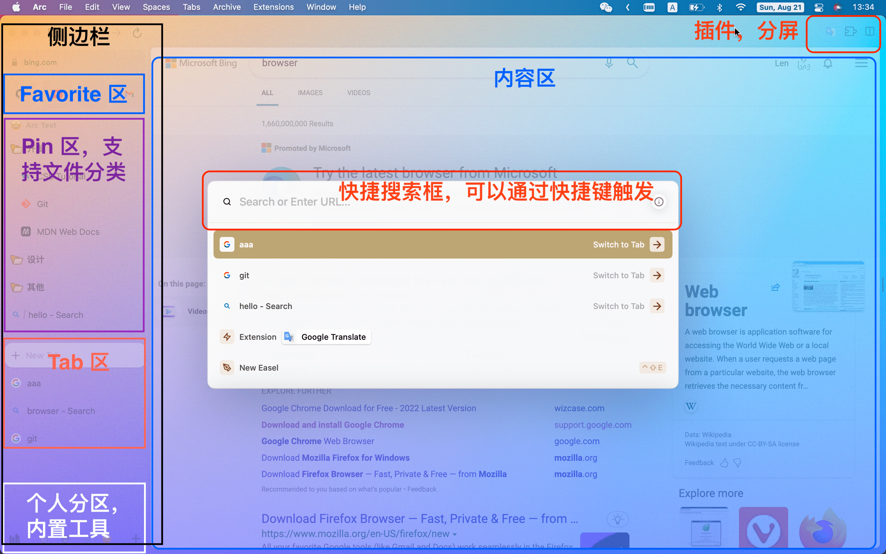Click the WeChat icon in menu bar
886x554 pixels.
(606, 7)
